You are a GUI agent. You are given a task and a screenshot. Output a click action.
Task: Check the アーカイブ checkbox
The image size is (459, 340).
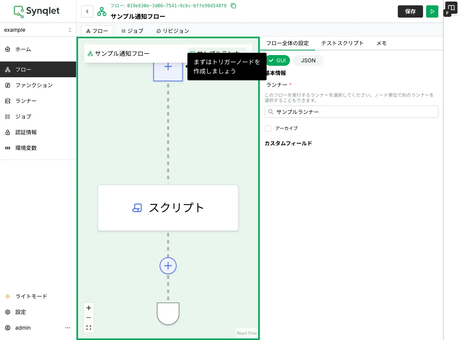point(268,129)
